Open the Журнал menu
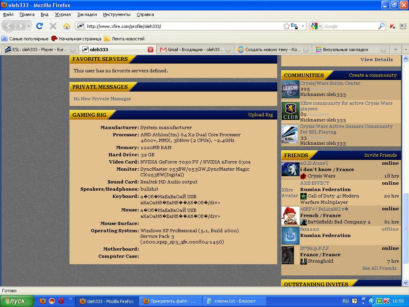 [63, 15]
